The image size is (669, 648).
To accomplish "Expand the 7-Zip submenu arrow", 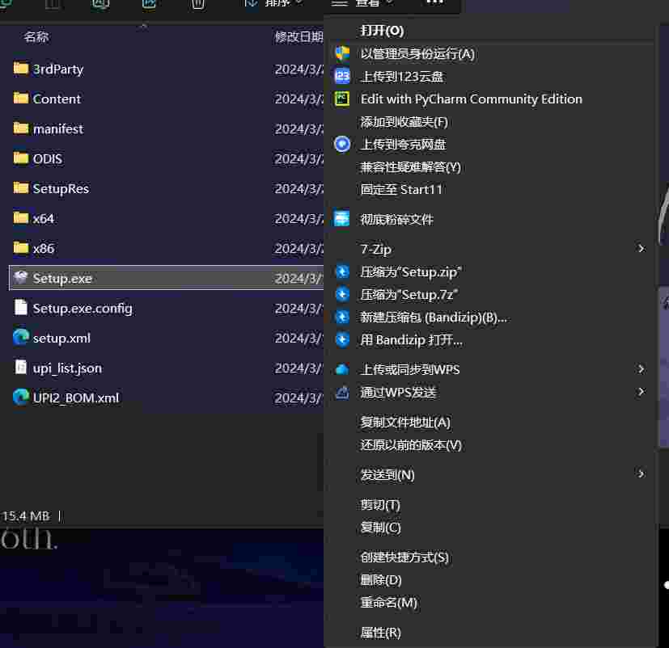I will 641,249.
